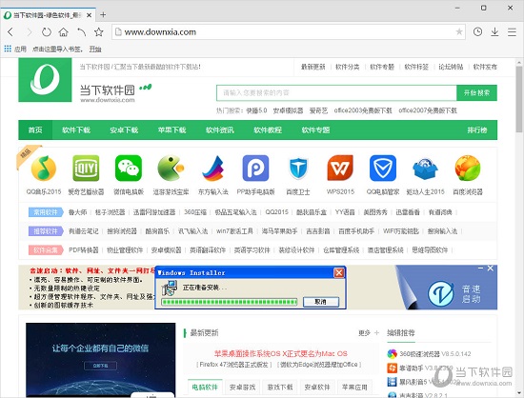Reload the page with refresh icon
This screenshot has height=398, width=524.
(x=47, y=32)
